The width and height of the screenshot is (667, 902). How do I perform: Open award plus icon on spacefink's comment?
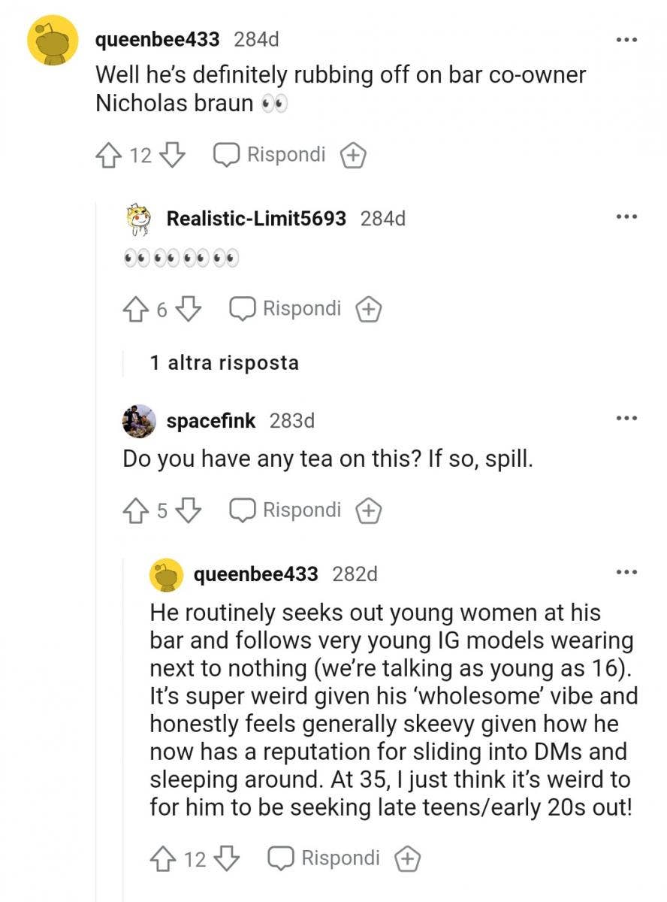tap(368, 510)
